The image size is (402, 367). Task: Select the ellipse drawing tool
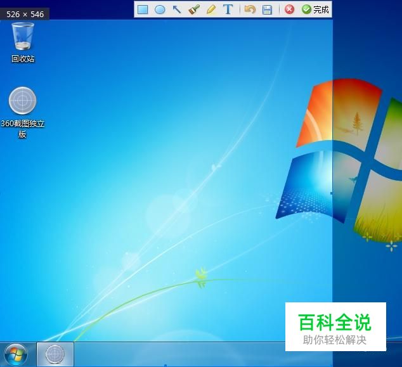pos(160,10)
